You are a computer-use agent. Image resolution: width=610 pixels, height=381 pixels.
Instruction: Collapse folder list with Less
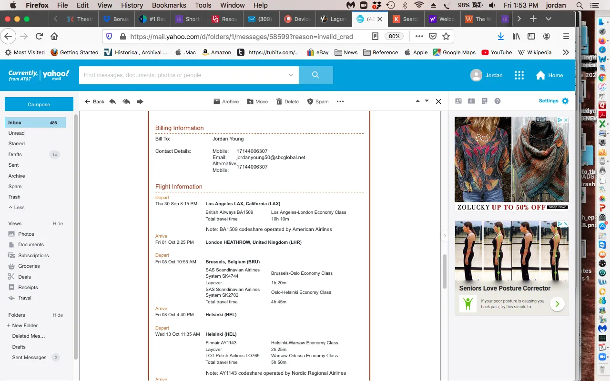click(x=17, y=208)
